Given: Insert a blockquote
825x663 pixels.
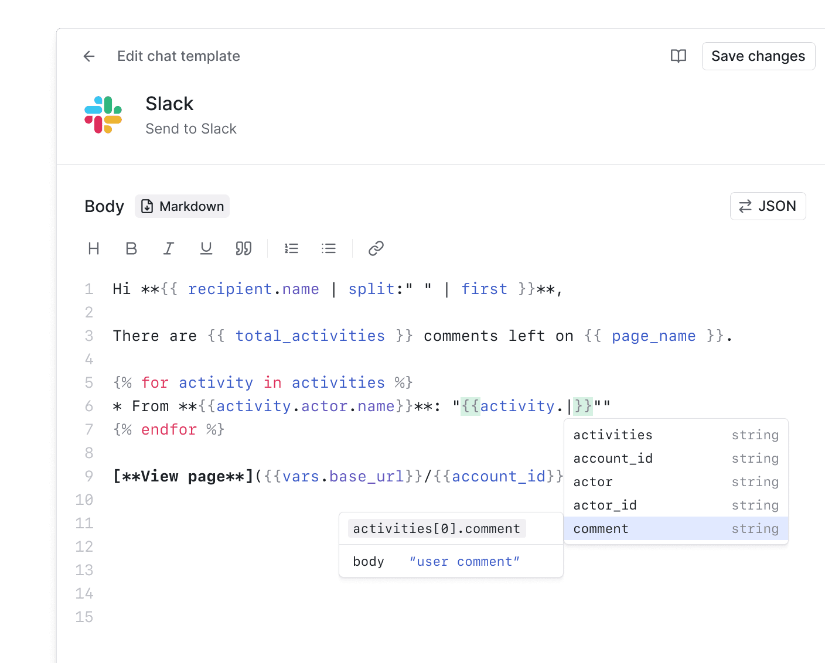Looking at the screenshot, I should (243, 248).
